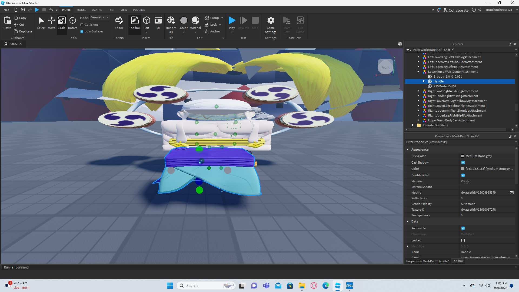Click the Collaborate button

coord(456,10)
